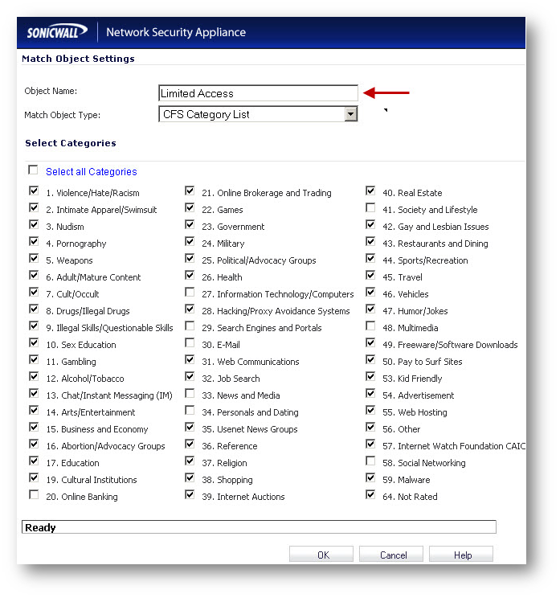Check the News and Media category
This screenshot has width=560, height=598.
190,395
